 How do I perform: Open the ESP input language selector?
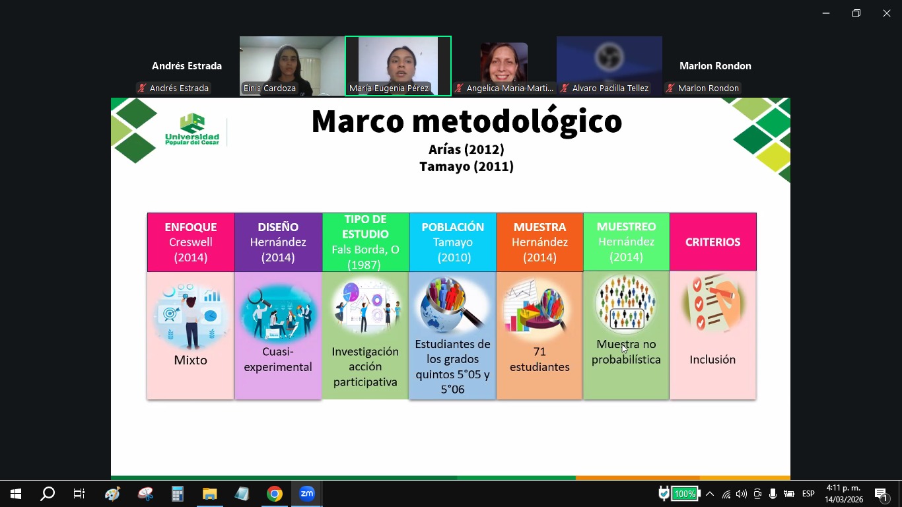coord(808,494)
